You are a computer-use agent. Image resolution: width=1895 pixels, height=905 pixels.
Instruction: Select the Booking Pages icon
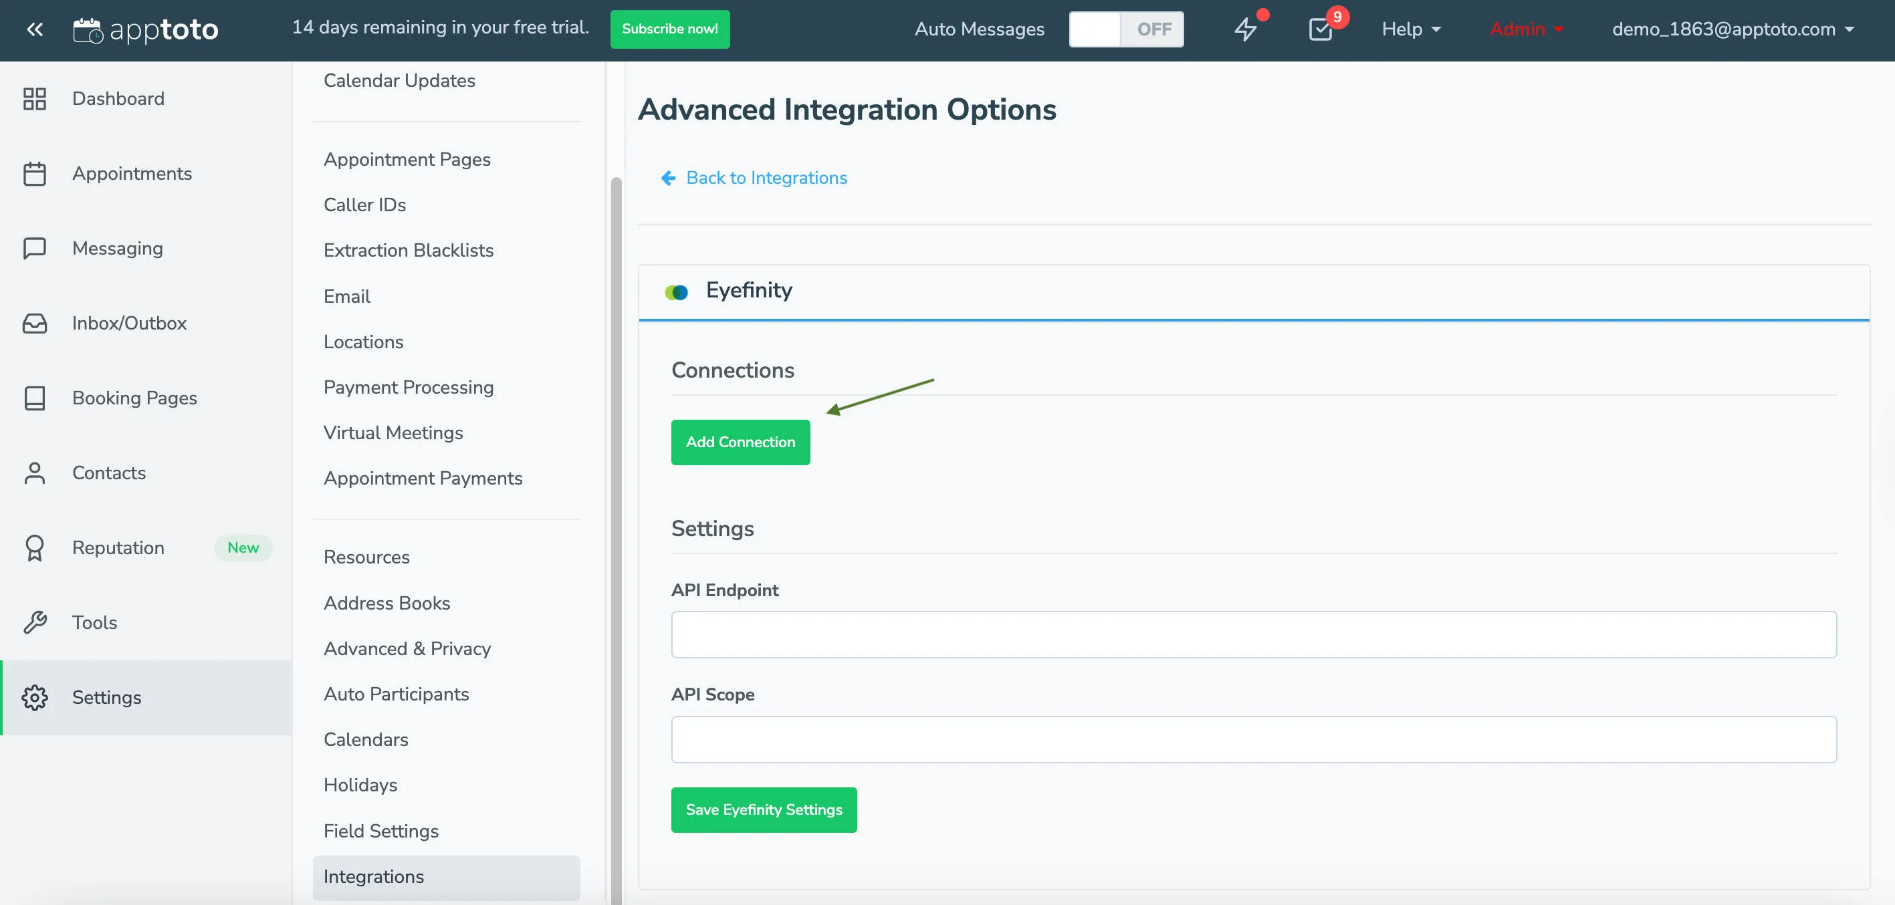tap(35, 398)
